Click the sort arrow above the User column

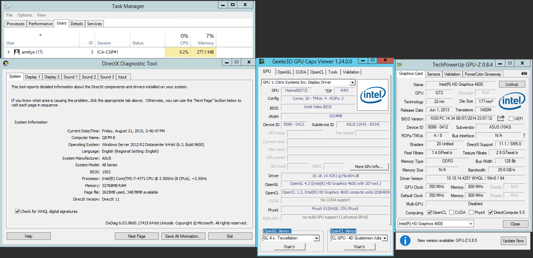(x=40, y=35)
